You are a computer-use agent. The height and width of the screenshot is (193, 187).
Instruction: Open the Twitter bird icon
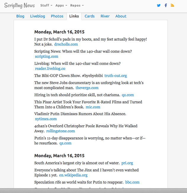pos(159,5)
